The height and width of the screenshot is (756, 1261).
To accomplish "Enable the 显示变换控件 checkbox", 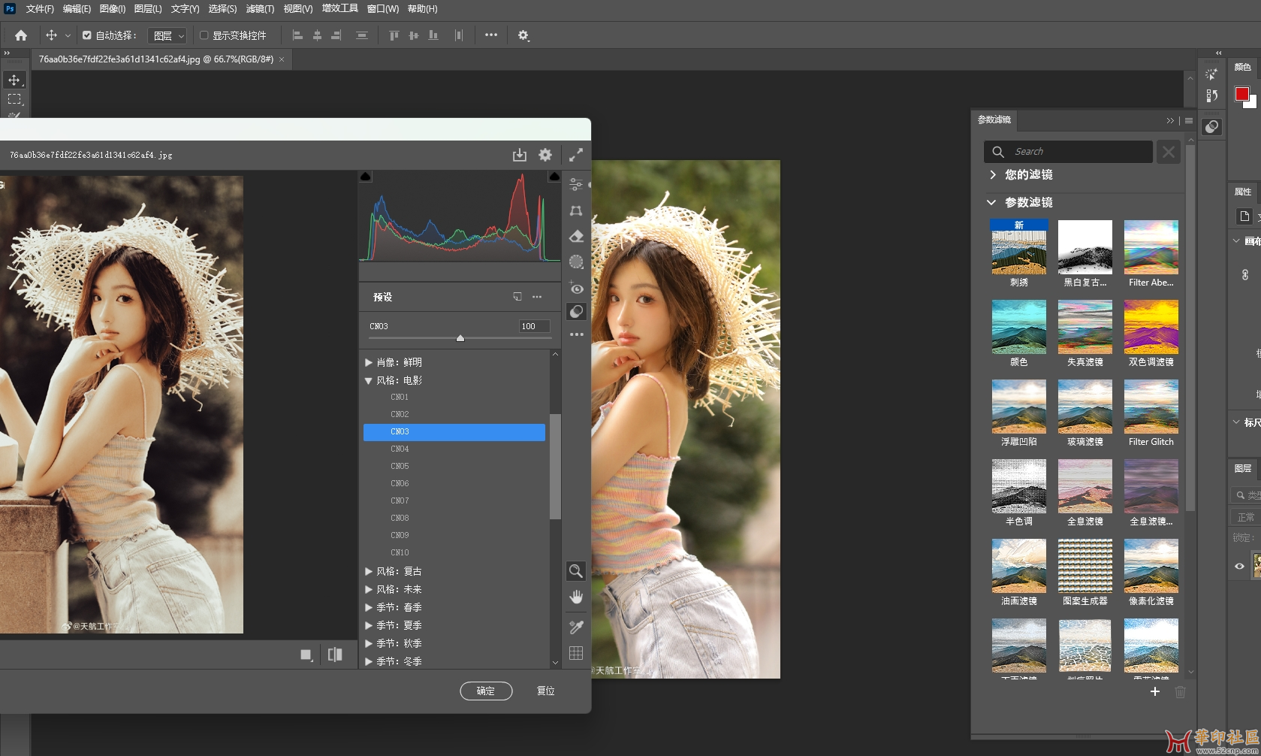I will [204, 35].
